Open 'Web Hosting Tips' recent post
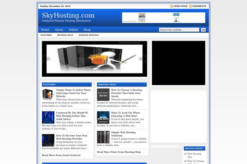This screenshot has width=247, height=164. point(194,155)
